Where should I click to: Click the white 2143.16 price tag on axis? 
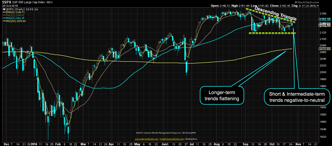325,25
